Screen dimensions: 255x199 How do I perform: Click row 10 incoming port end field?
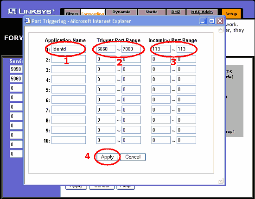click(x=186, y=140)
